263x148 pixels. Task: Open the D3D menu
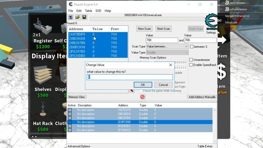click(x=98, y=11)
